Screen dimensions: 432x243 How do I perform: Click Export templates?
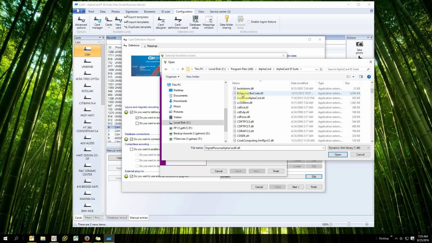pos(136,17)
